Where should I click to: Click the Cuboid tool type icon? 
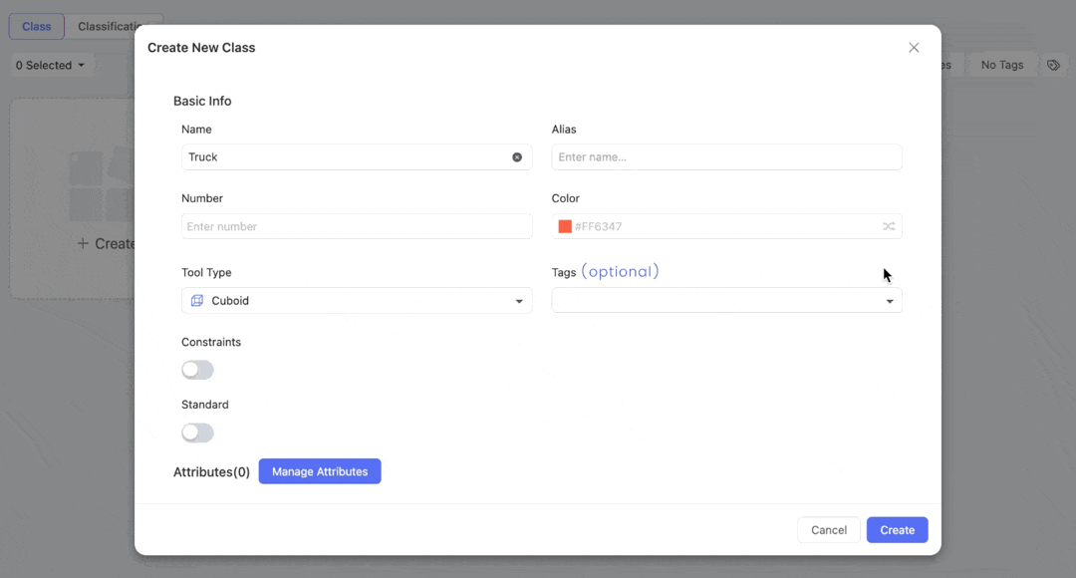click(197, 301)
